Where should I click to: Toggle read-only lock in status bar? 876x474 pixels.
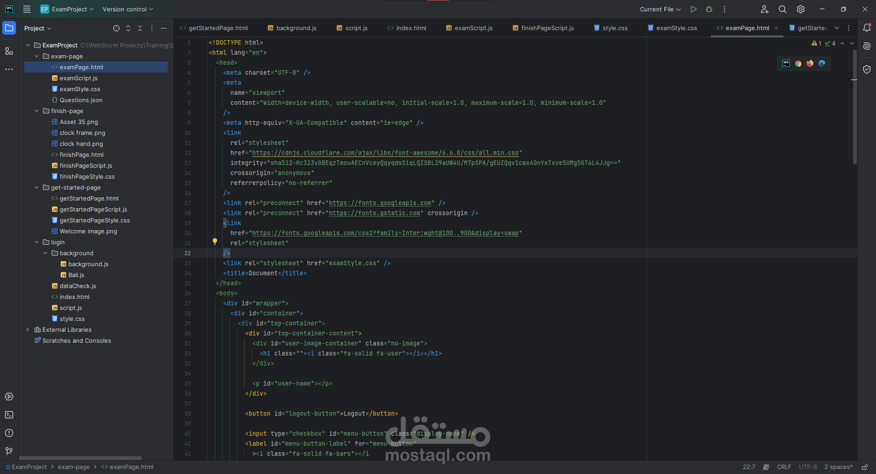(865, 467)
